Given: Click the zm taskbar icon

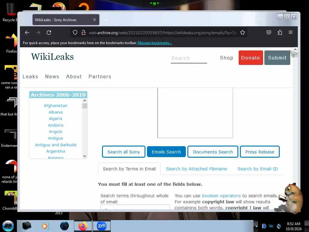Looking at the screenshot, I should point(102,226).
